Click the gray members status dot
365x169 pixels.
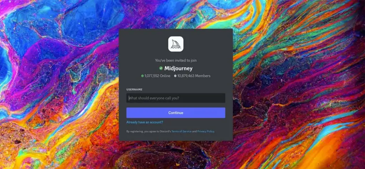(x=175, y=76)
